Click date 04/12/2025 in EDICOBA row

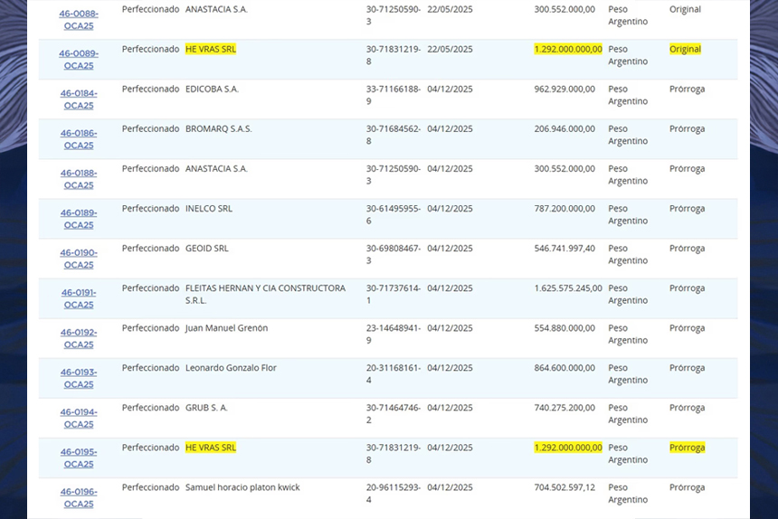(450, 90)
